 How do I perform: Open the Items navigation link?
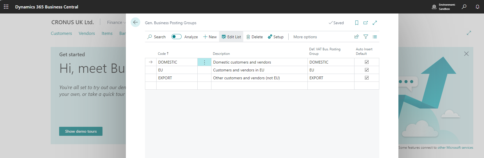coord(107,33)
